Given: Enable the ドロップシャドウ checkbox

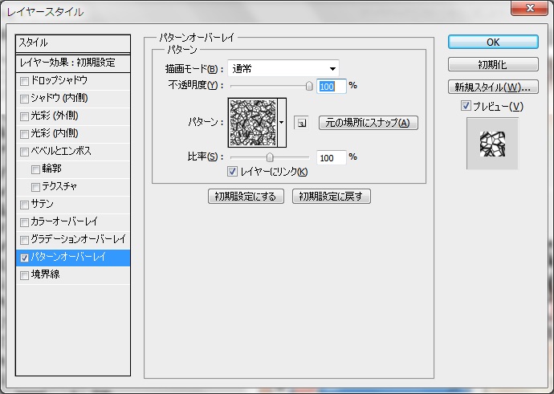Looking at the screenshot, I should pos(24,81).
